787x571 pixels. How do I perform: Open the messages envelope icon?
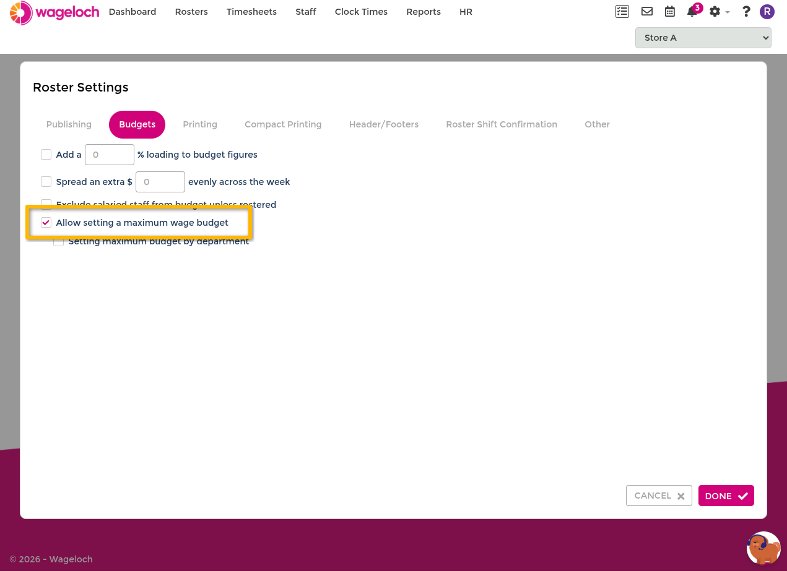click(647, 11)
